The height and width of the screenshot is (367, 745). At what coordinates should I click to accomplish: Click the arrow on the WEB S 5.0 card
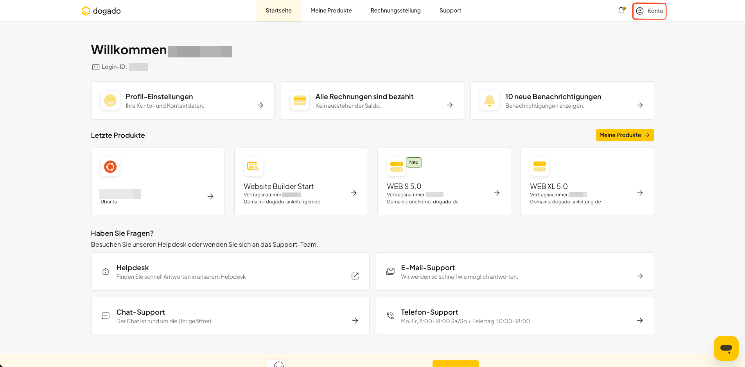click(497, 193)
